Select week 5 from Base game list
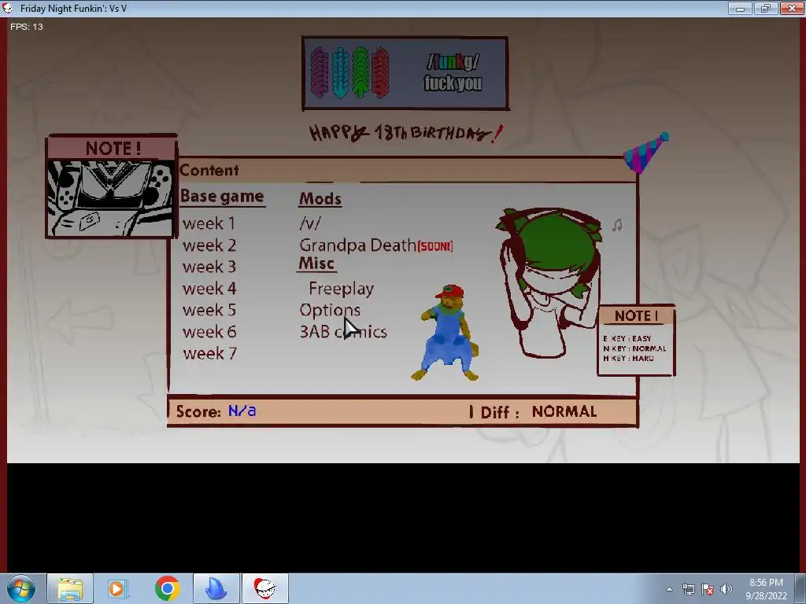806x604 pixels. (x=209, y=310)
